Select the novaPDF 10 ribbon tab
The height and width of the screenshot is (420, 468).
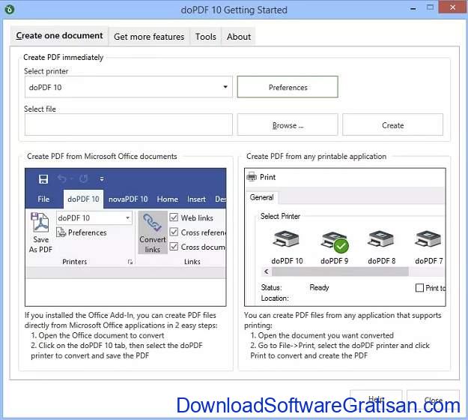(x=128, y=199)
